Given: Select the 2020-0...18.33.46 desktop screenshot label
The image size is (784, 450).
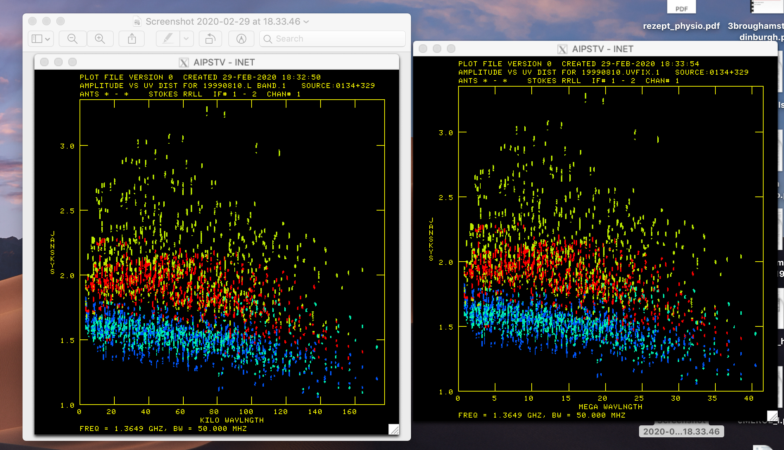Looking at the screenshot, I should click(681, 431).
